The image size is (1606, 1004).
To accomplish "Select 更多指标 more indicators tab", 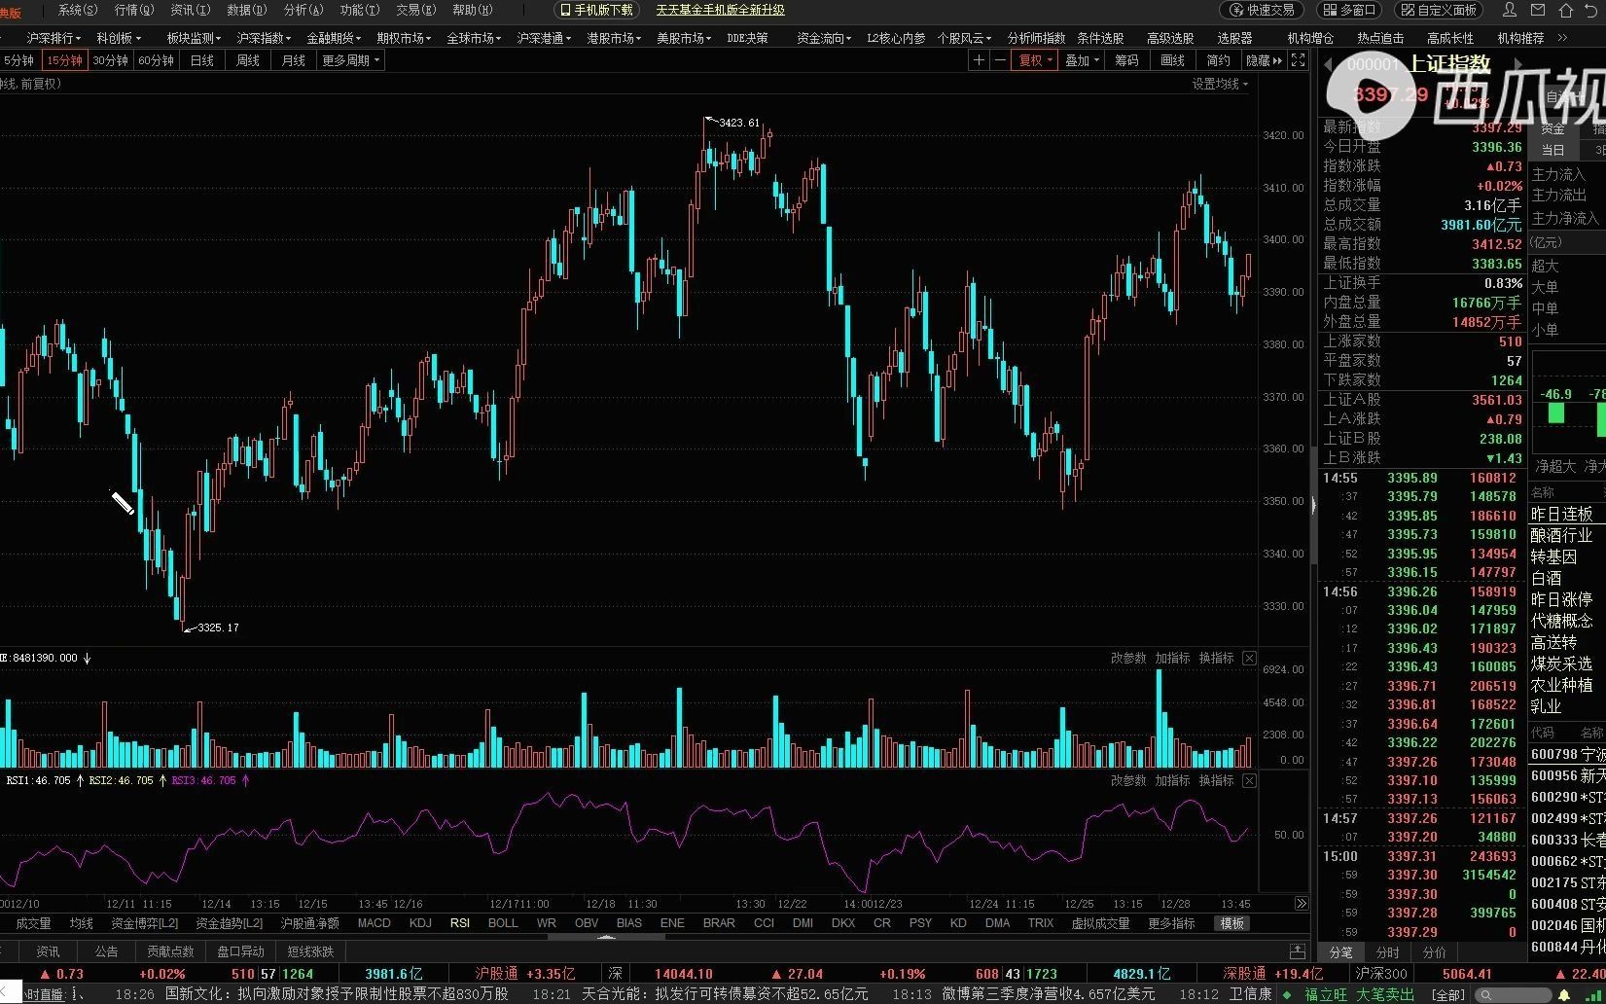I will (x=1171, y=923).
